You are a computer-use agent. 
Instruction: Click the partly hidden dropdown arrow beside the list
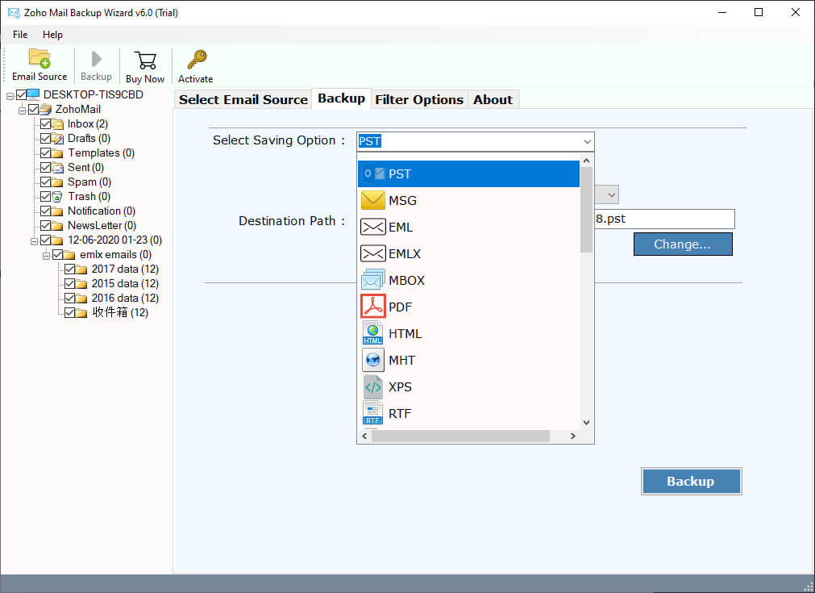[x=610, y=195]
